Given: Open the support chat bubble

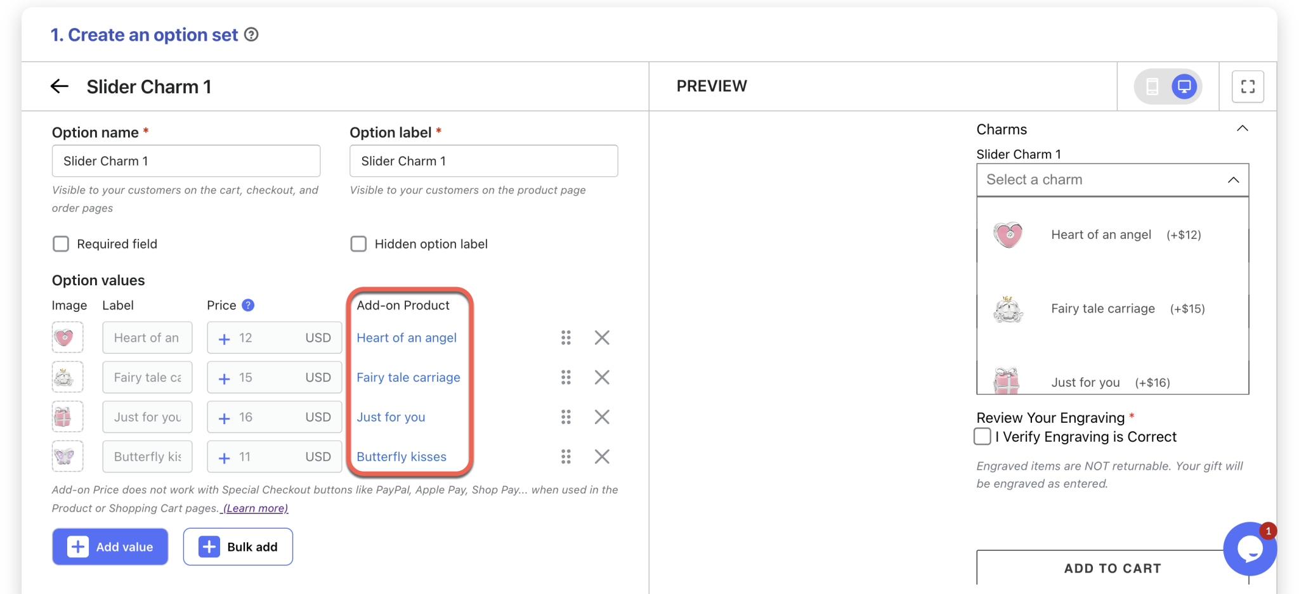Looking at the screenshot, I should point(1249,548).
